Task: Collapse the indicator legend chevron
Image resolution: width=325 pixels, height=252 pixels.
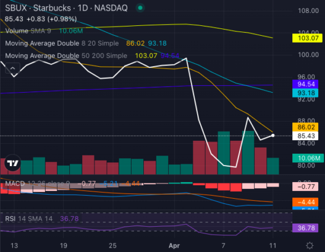Action: click(x=12, y=68)
